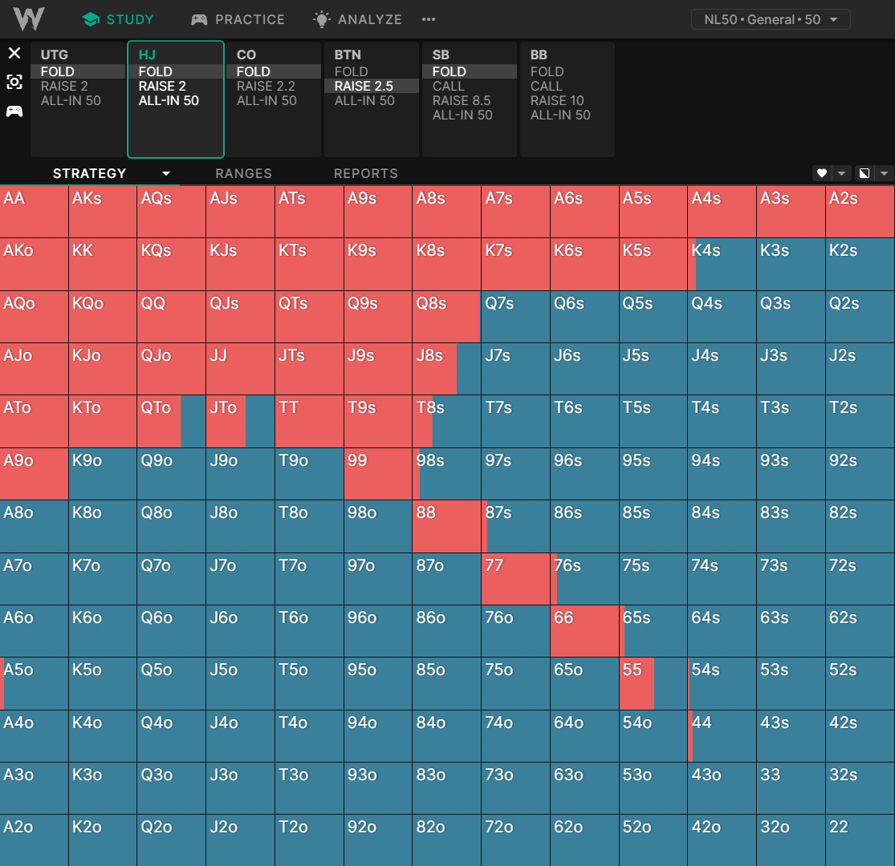This screenshot has height=866, width=895.
Task: Expand the arrow next to heart icon
Action: pyautogui.click(x=841, y=173)
